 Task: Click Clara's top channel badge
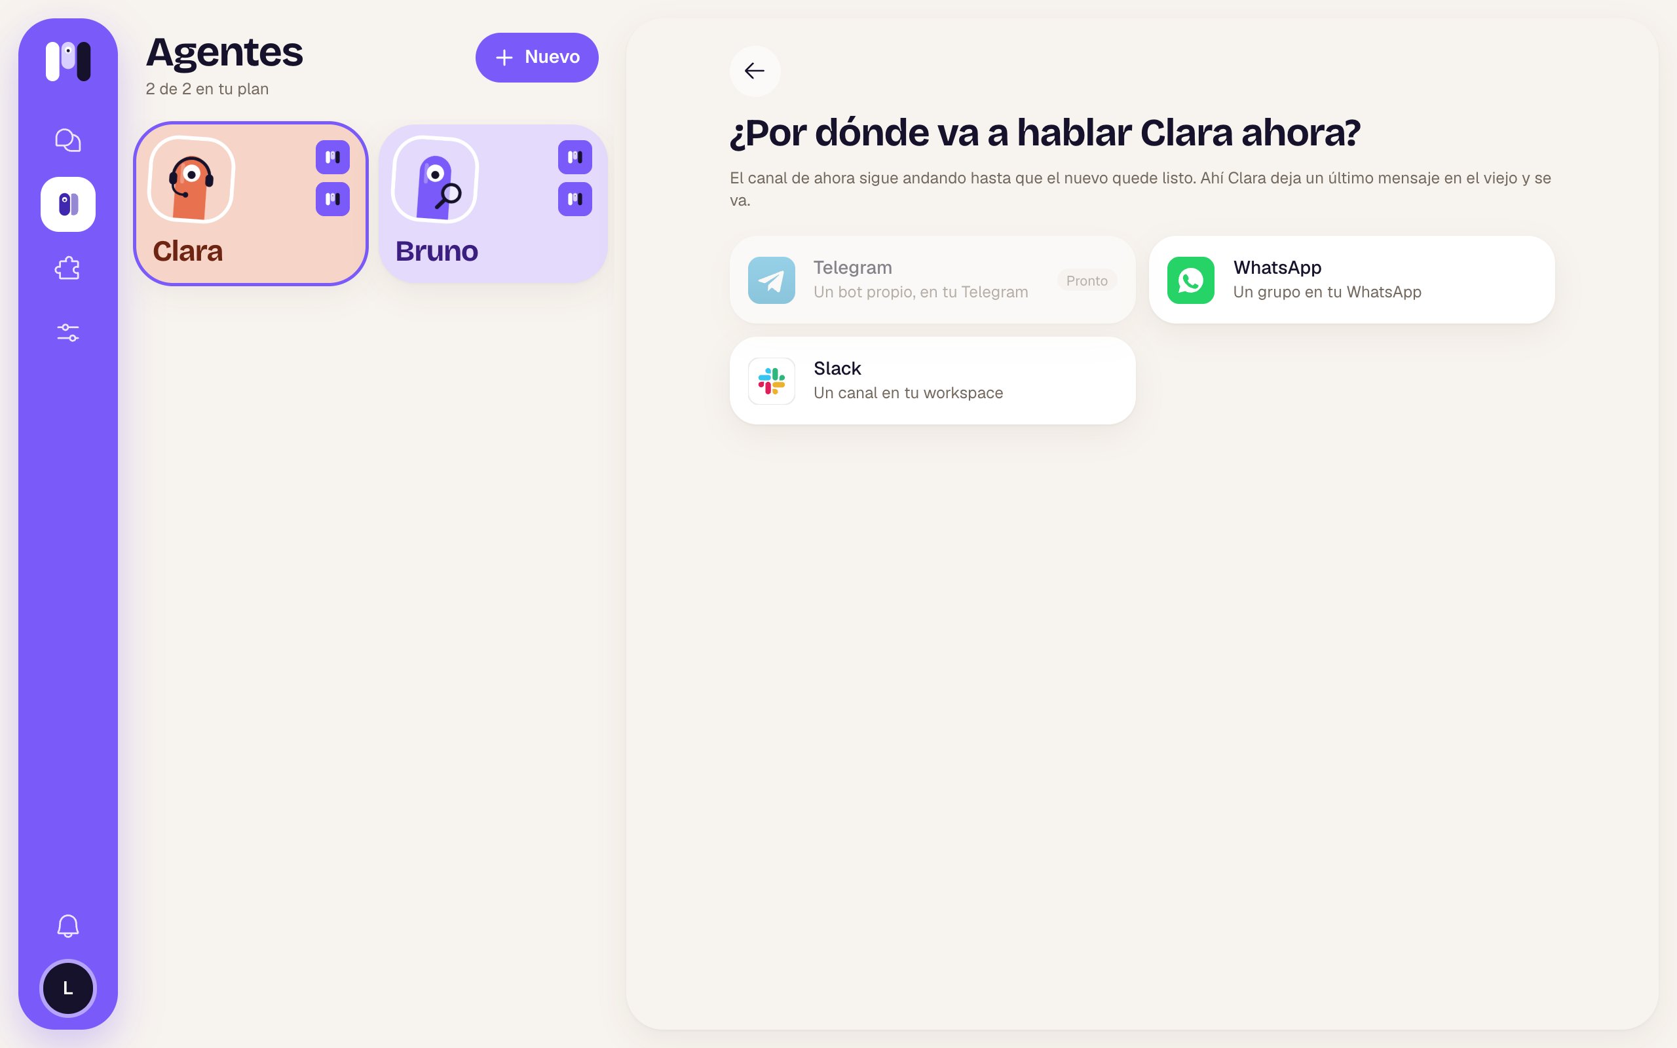click(x=333, y=157)
